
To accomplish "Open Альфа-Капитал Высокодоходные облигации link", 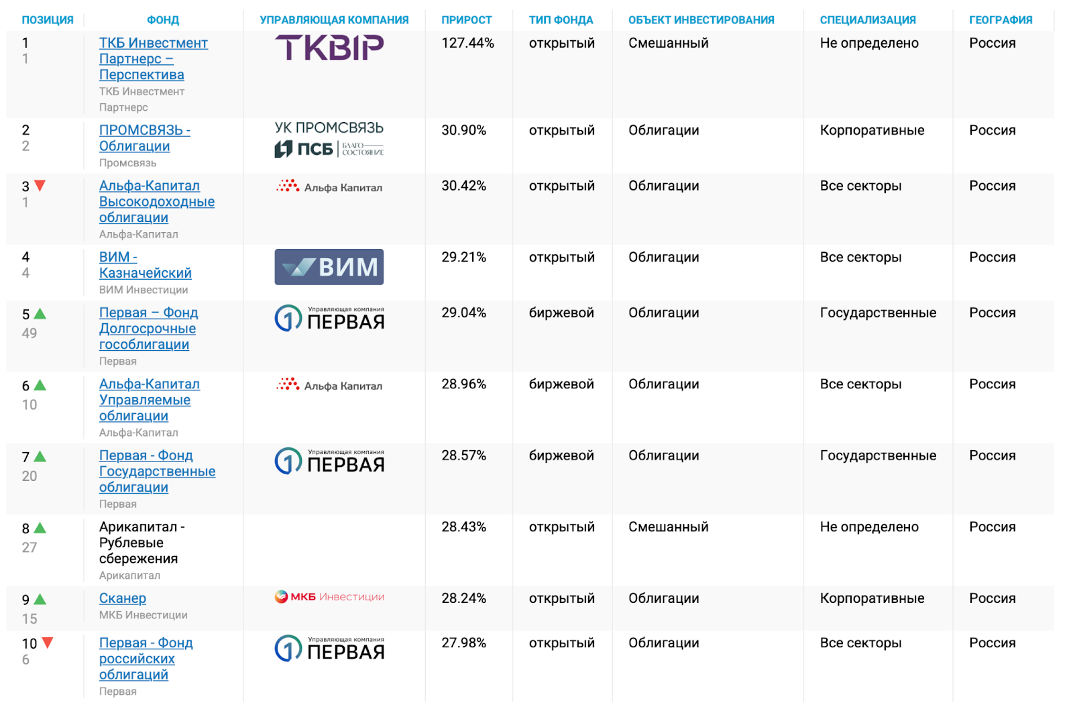I will 156,201.
